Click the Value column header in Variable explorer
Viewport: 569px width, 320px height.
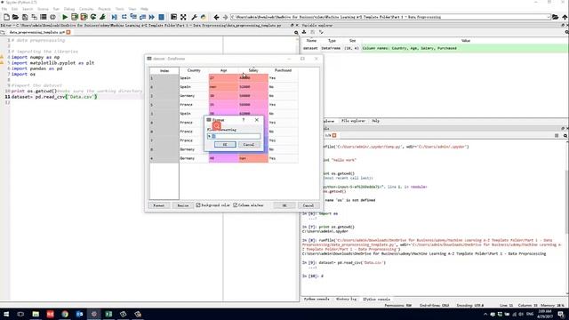(x=466, y=41)
